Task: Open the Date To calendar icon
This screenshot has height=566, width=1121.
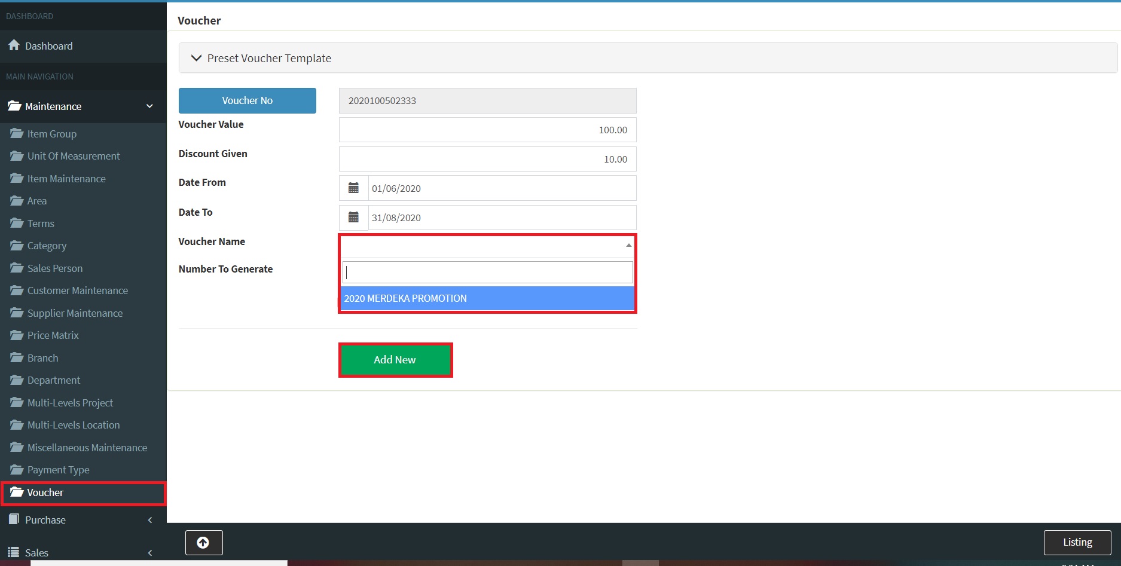Action: coord(353,218)
